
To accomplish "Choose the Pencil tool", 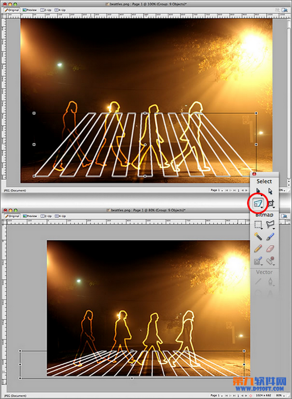I will (x=258, y=249).
